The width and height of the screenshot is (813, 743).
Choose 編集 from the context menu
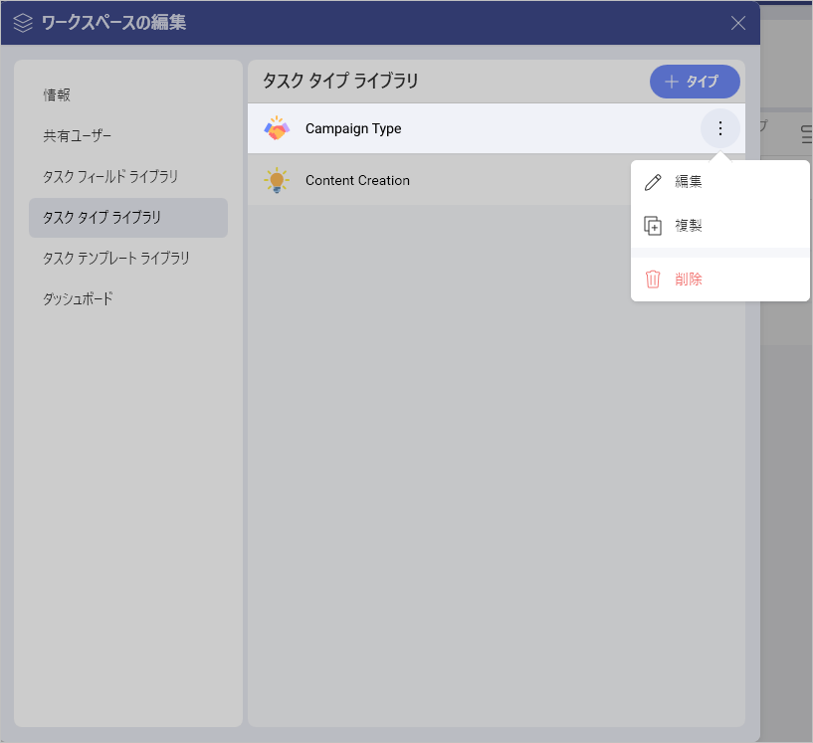719,182
